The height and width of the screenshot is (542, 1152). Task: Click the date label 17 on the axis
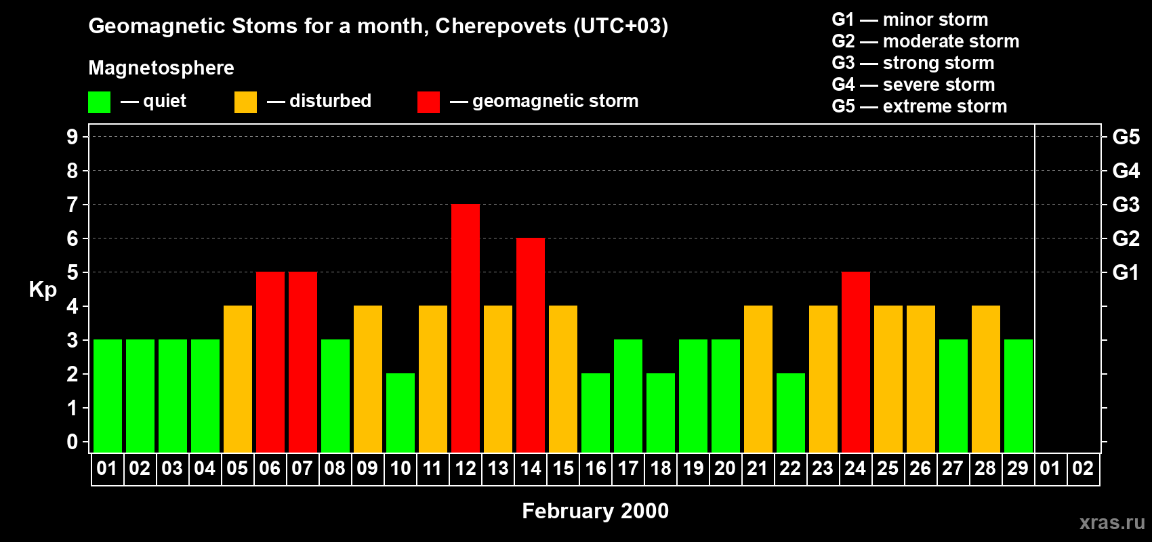tap(628, 468)
